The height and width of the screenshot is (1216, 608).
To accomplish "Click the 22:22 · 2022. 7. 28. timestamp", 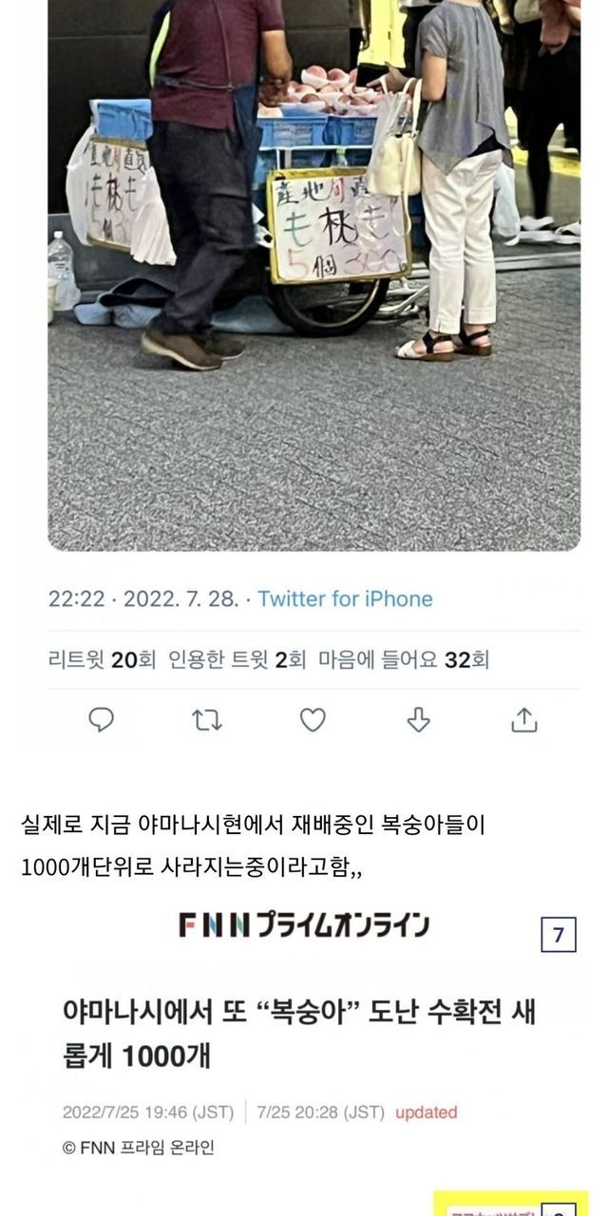I will coord(142,599).
